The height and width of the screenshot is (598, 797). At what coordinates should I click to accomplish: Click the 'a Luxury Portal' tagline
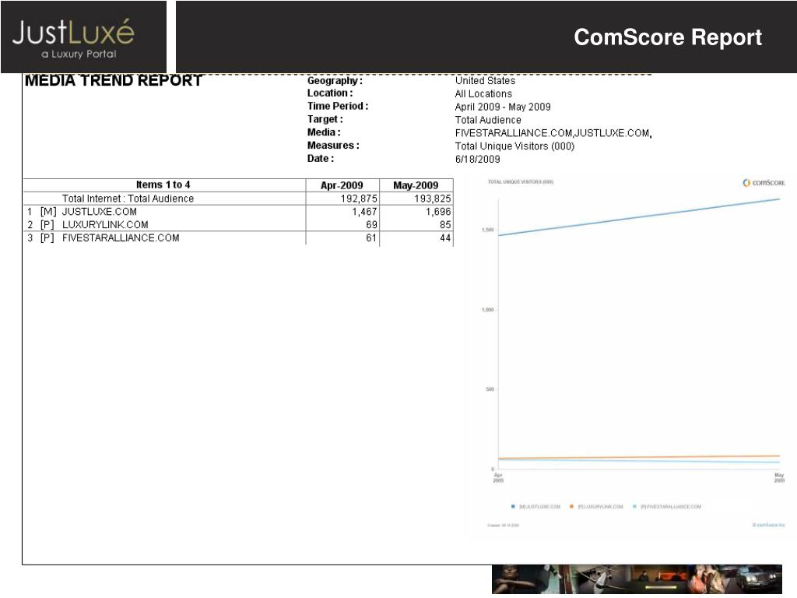[x=79, y=54]
